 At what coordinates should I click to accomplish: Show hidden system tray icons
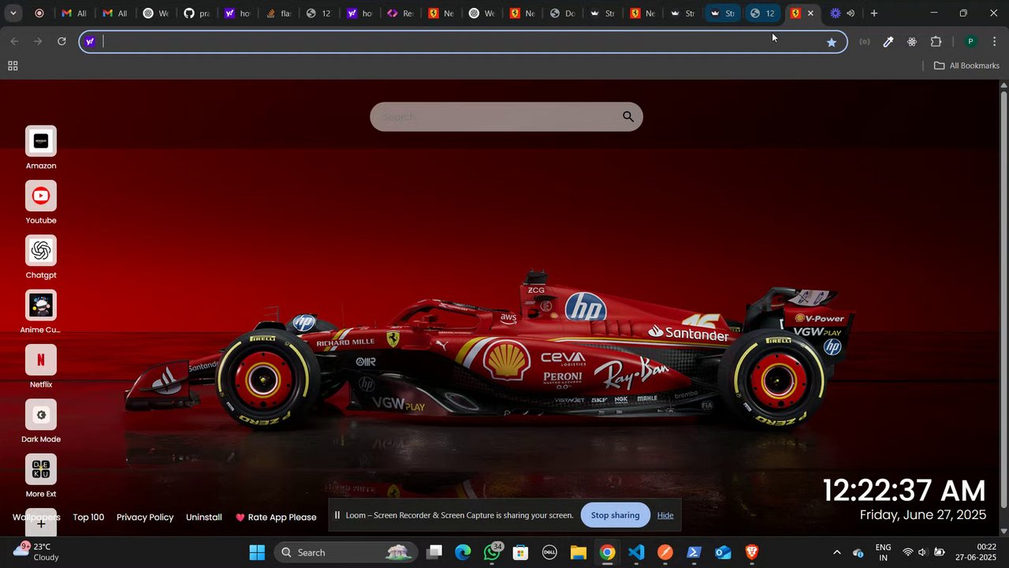(836, 552)
